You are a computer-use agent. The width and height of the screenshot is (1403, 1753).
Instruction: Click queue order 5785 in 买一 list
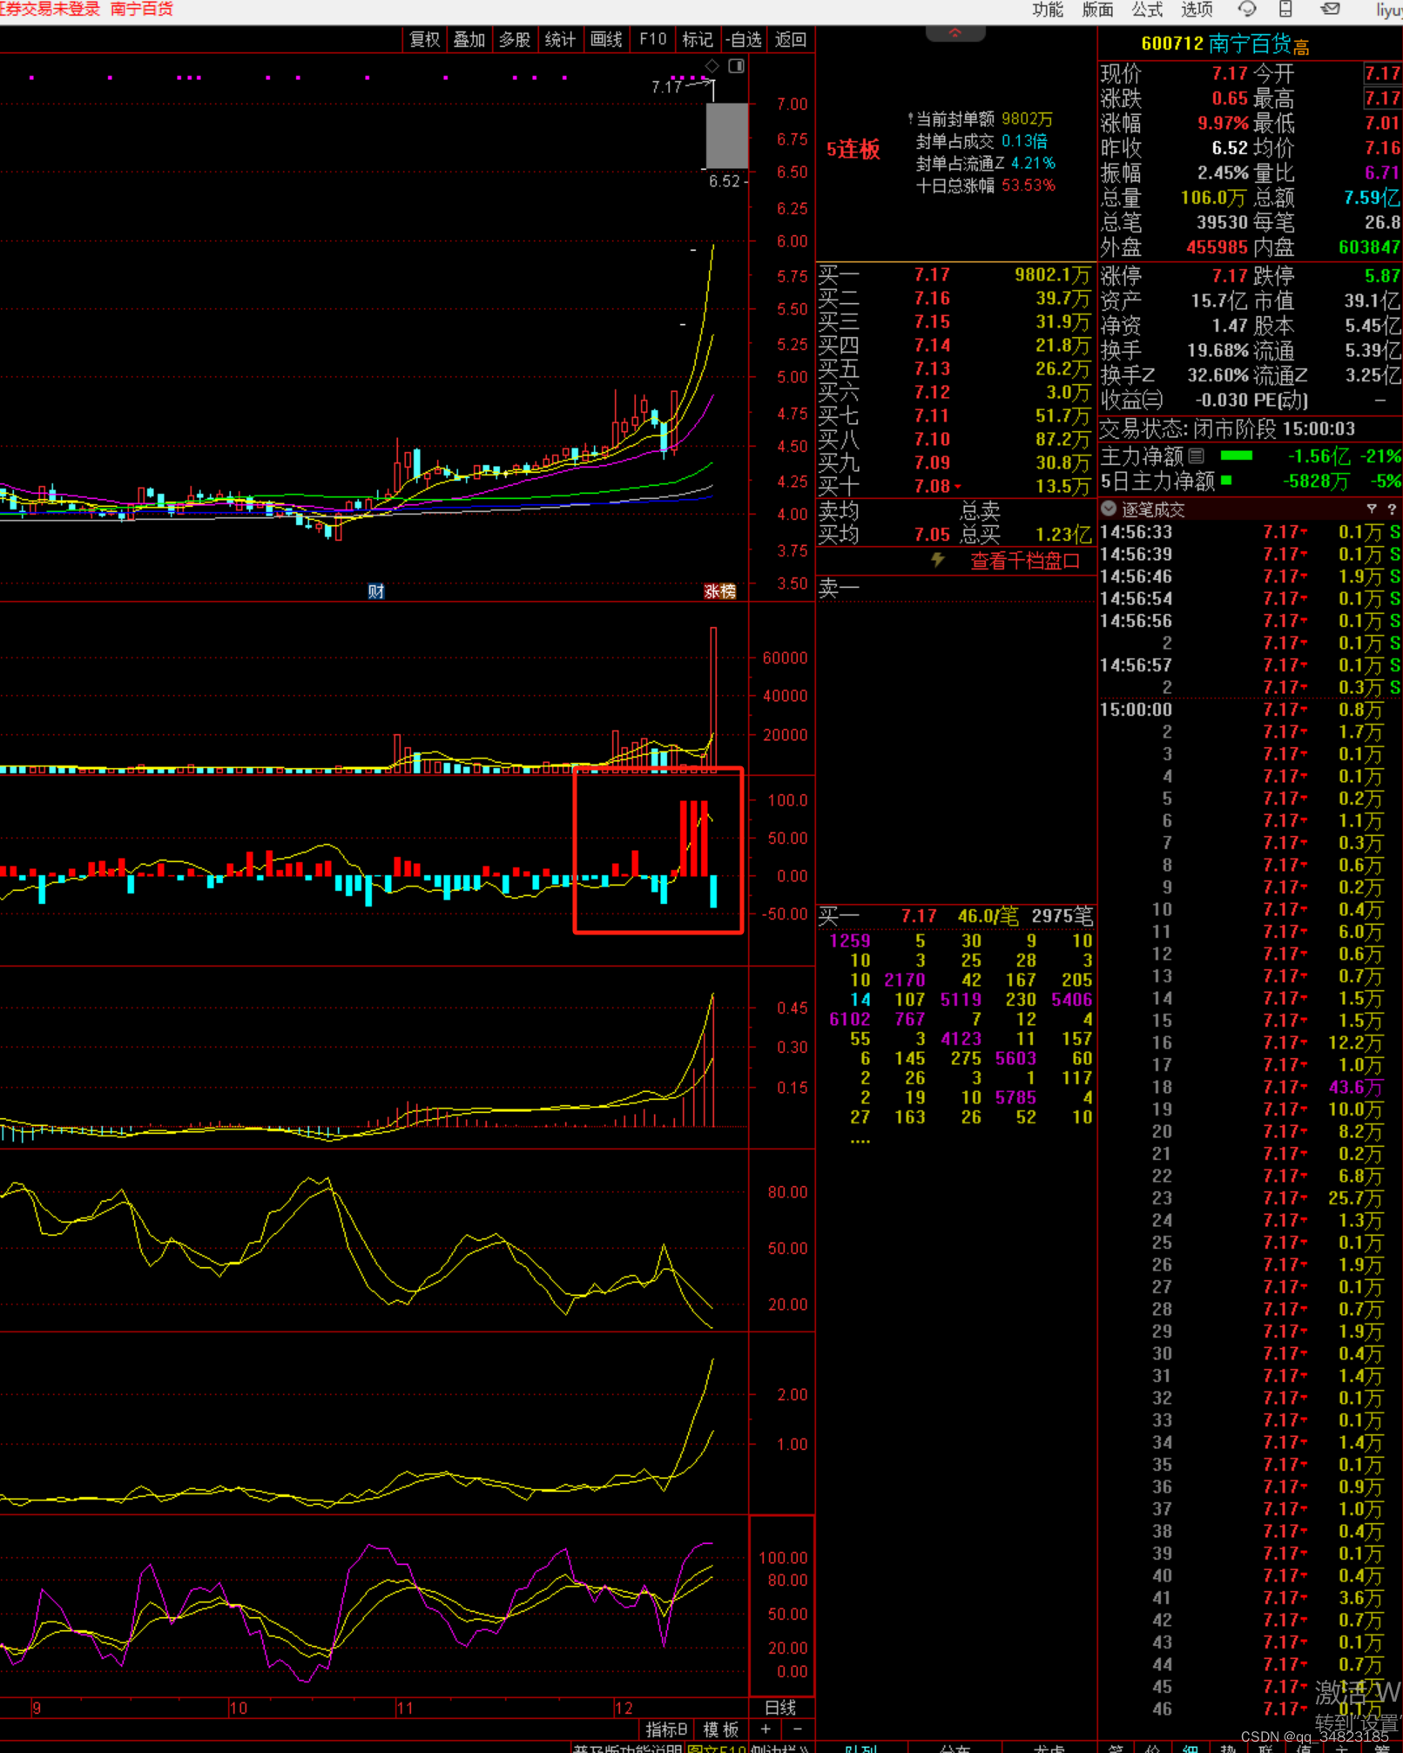pos(1015,1097)
